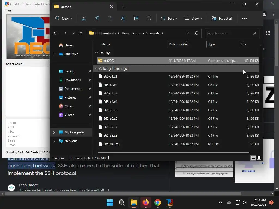
Task: Open taskbar Search
Action: [x=122, y=202]
